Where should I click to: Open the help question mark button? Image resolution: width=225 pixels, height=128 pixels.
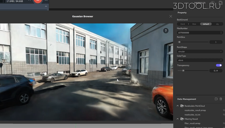point(166,31)
